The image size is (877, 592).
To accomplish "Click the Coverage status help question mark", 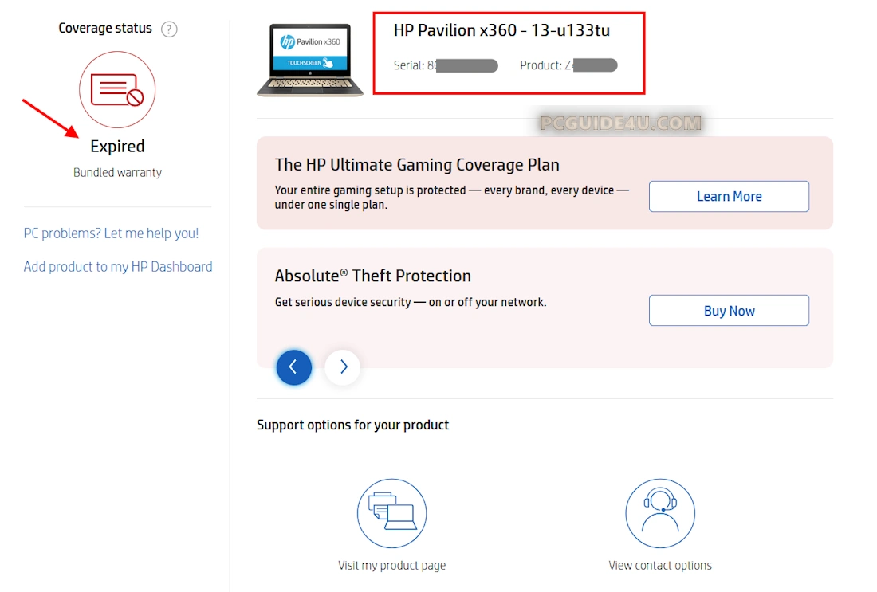I will point(169,29).
